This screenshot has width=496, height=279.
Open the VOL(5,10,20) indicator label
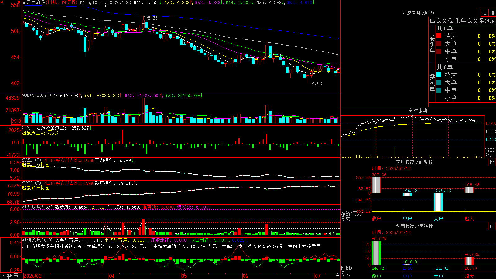pyautogui.click(x=36, y=95)
